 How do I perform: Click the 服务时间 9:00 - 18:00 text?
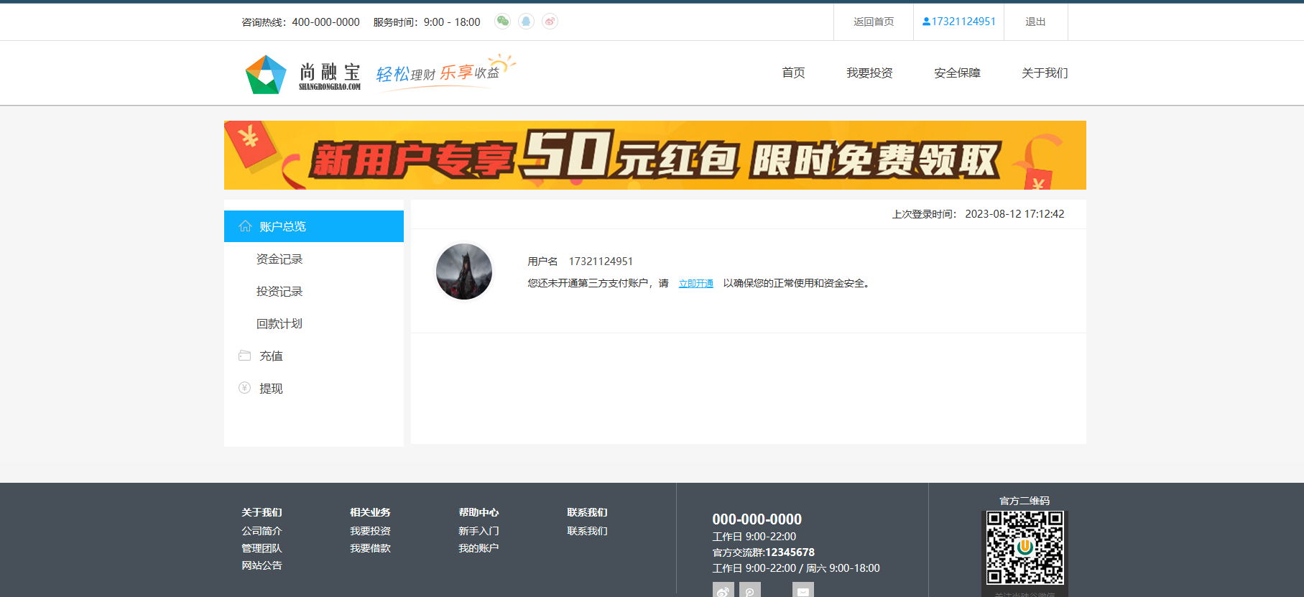click(x=427, y=22)
